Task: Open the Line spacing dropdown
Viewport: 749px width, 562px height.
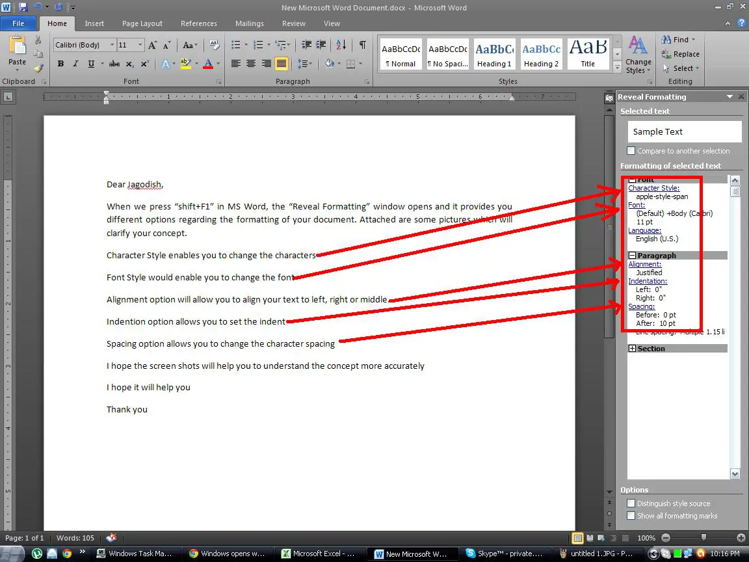Action: pyautogui.click(x=305, y=64)
